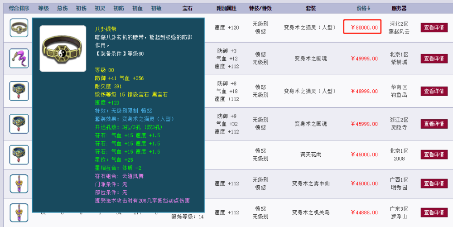Click the 八卦锻带 belt icon in first row
This screenshot has height=227, width=453.
(19, 28)
